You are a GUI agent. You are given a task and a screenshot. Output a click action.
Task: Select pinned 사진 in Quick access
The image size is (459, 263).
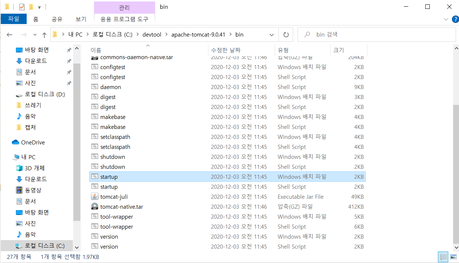[x=30, y=83]
